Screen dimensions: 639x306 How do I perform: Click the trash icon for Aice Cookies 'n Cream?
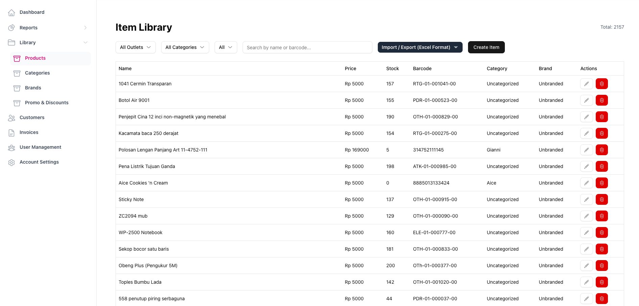tap(601, 183)
